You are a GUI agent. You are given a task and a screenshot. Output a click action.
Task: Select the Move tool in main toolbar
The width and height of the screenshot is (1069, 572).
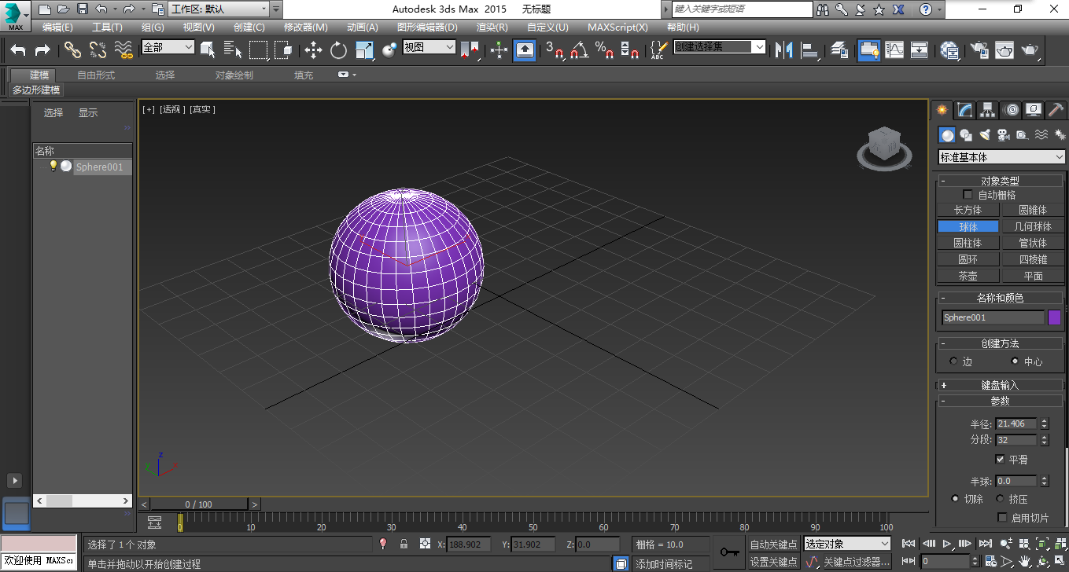coord(313,50)
